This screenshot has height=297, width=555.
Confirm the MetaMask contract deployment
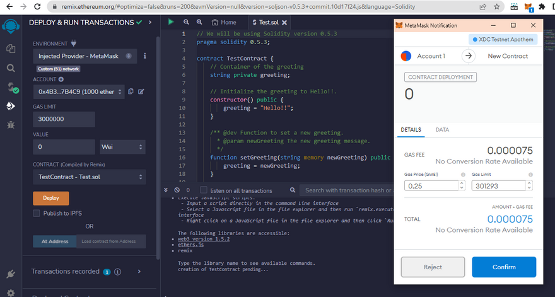pos(503,267)
